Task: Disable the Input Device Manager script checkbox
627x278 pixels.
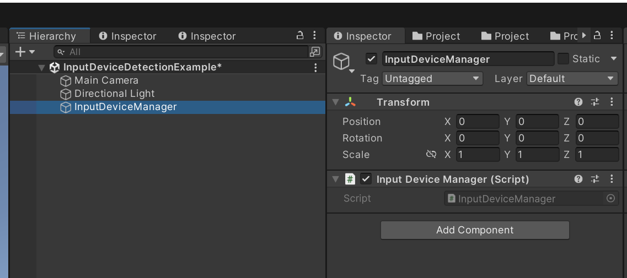Action: click(366, 179)
